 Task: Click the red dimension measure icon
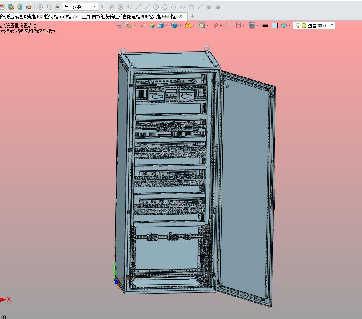click(238, 25)
